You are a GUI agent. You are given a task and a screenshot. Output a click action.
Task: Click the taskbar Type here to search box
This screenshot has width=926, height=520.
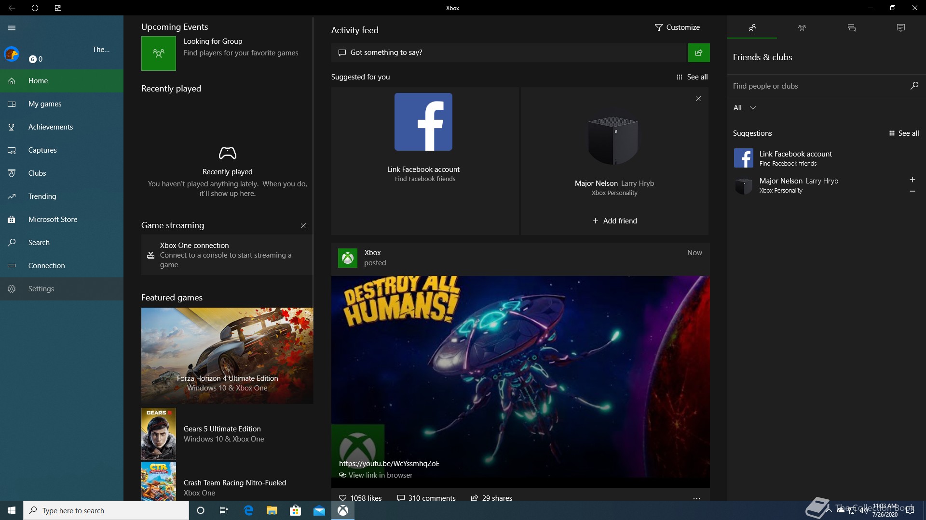click(x=106, y=510)
